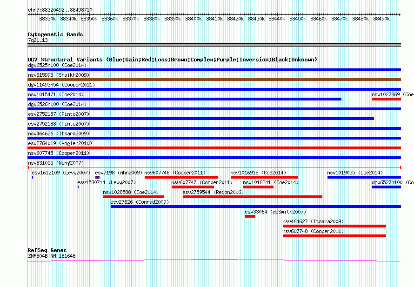Click the red esv2764019 (Vogler2010) loss bar

pyautogui.click(x=214, y=148)
